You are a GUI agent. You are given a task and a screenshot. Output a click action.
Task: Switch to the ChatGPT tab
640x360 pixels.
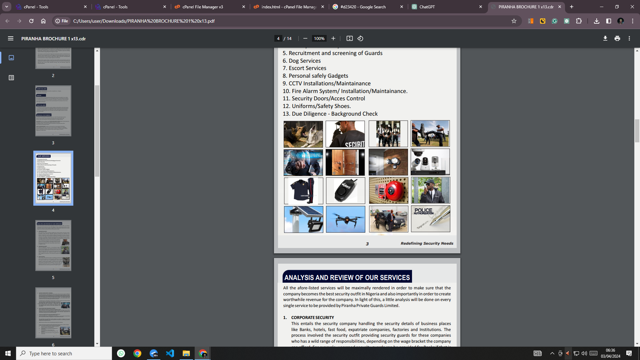pyautogui.click(x=427, y=7)
